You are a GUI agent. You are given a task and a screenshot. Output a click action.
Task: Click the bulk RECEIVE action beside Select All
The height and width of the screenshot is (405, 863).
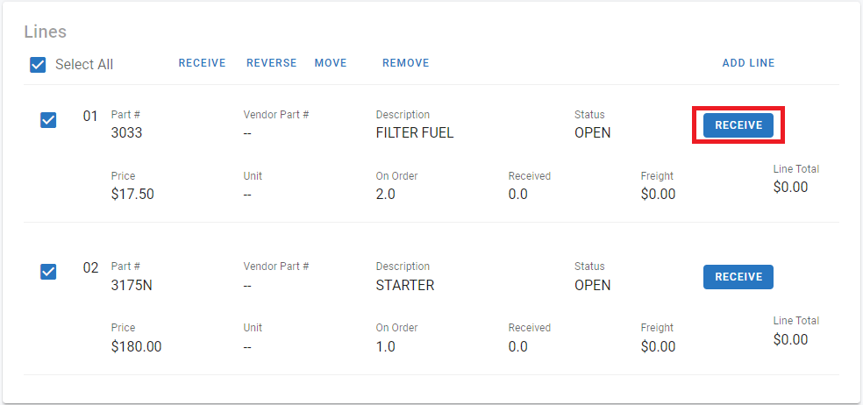click(202, 63)
